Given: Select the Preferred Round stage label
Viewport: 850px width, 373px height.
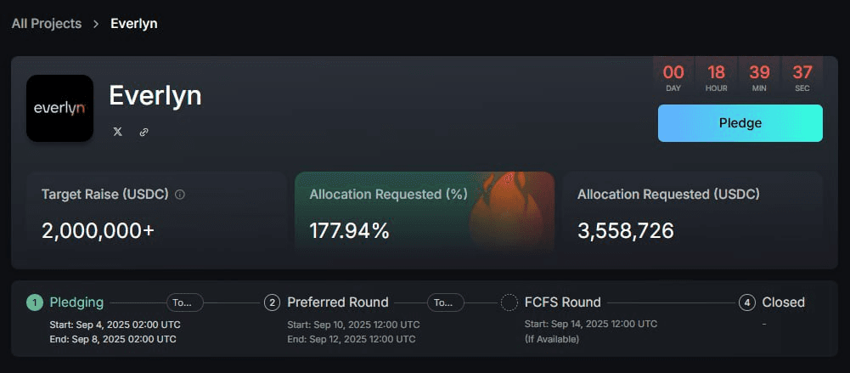Looking at the screenshot, I should point(338,302).
